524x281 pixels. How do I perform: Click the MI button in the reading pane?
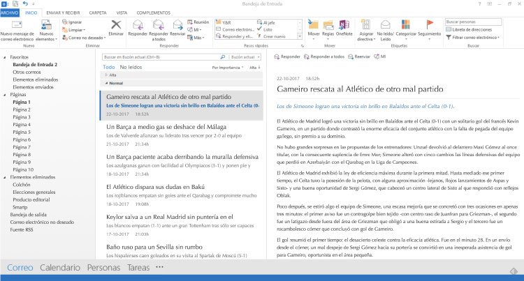(380, 56)
